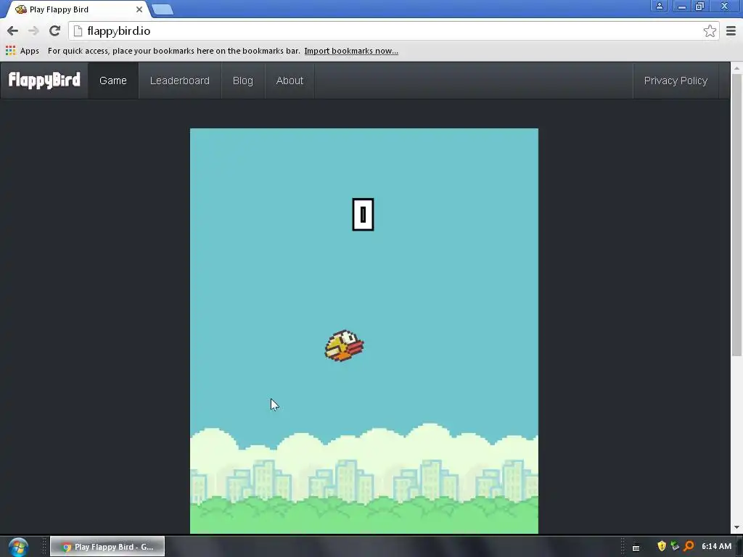Click the orange magnifier tray icon
The height and width of the screenshot is (557, 743).
point(689,546)
